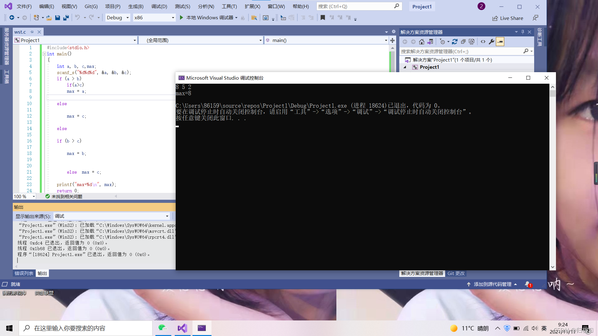Open the main() member dropdown
The image size is (598, 336).
tap(326, 40)
